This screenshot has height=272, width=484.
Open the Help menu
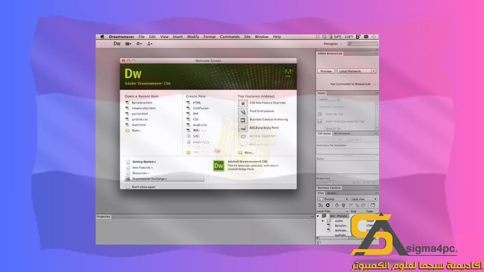(277, 37)
